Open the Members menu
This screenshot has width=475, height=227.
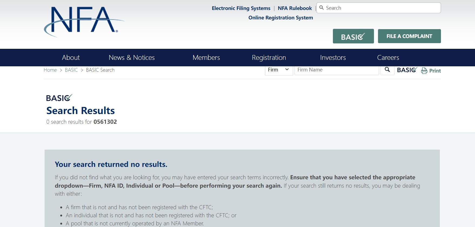[x=206, y=57]
